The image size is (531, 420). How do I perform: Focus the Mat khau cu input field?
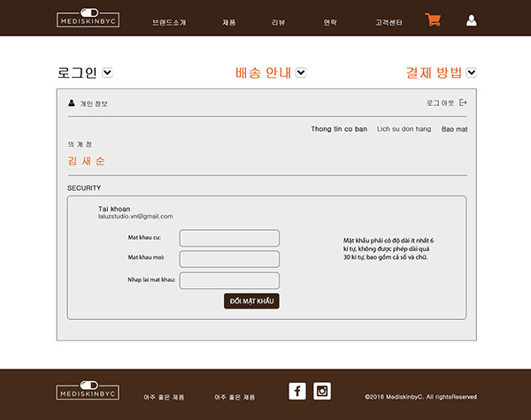point(229,238)
